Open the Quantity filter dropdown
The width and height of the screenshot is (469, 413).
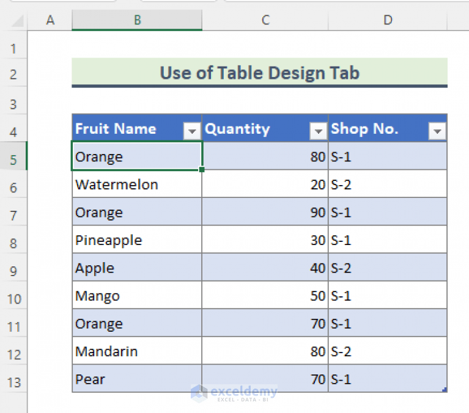click(x=318, y=131)
